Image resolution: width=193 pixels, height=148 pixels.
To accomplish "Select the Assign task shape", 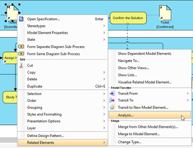I will (10, 58).
